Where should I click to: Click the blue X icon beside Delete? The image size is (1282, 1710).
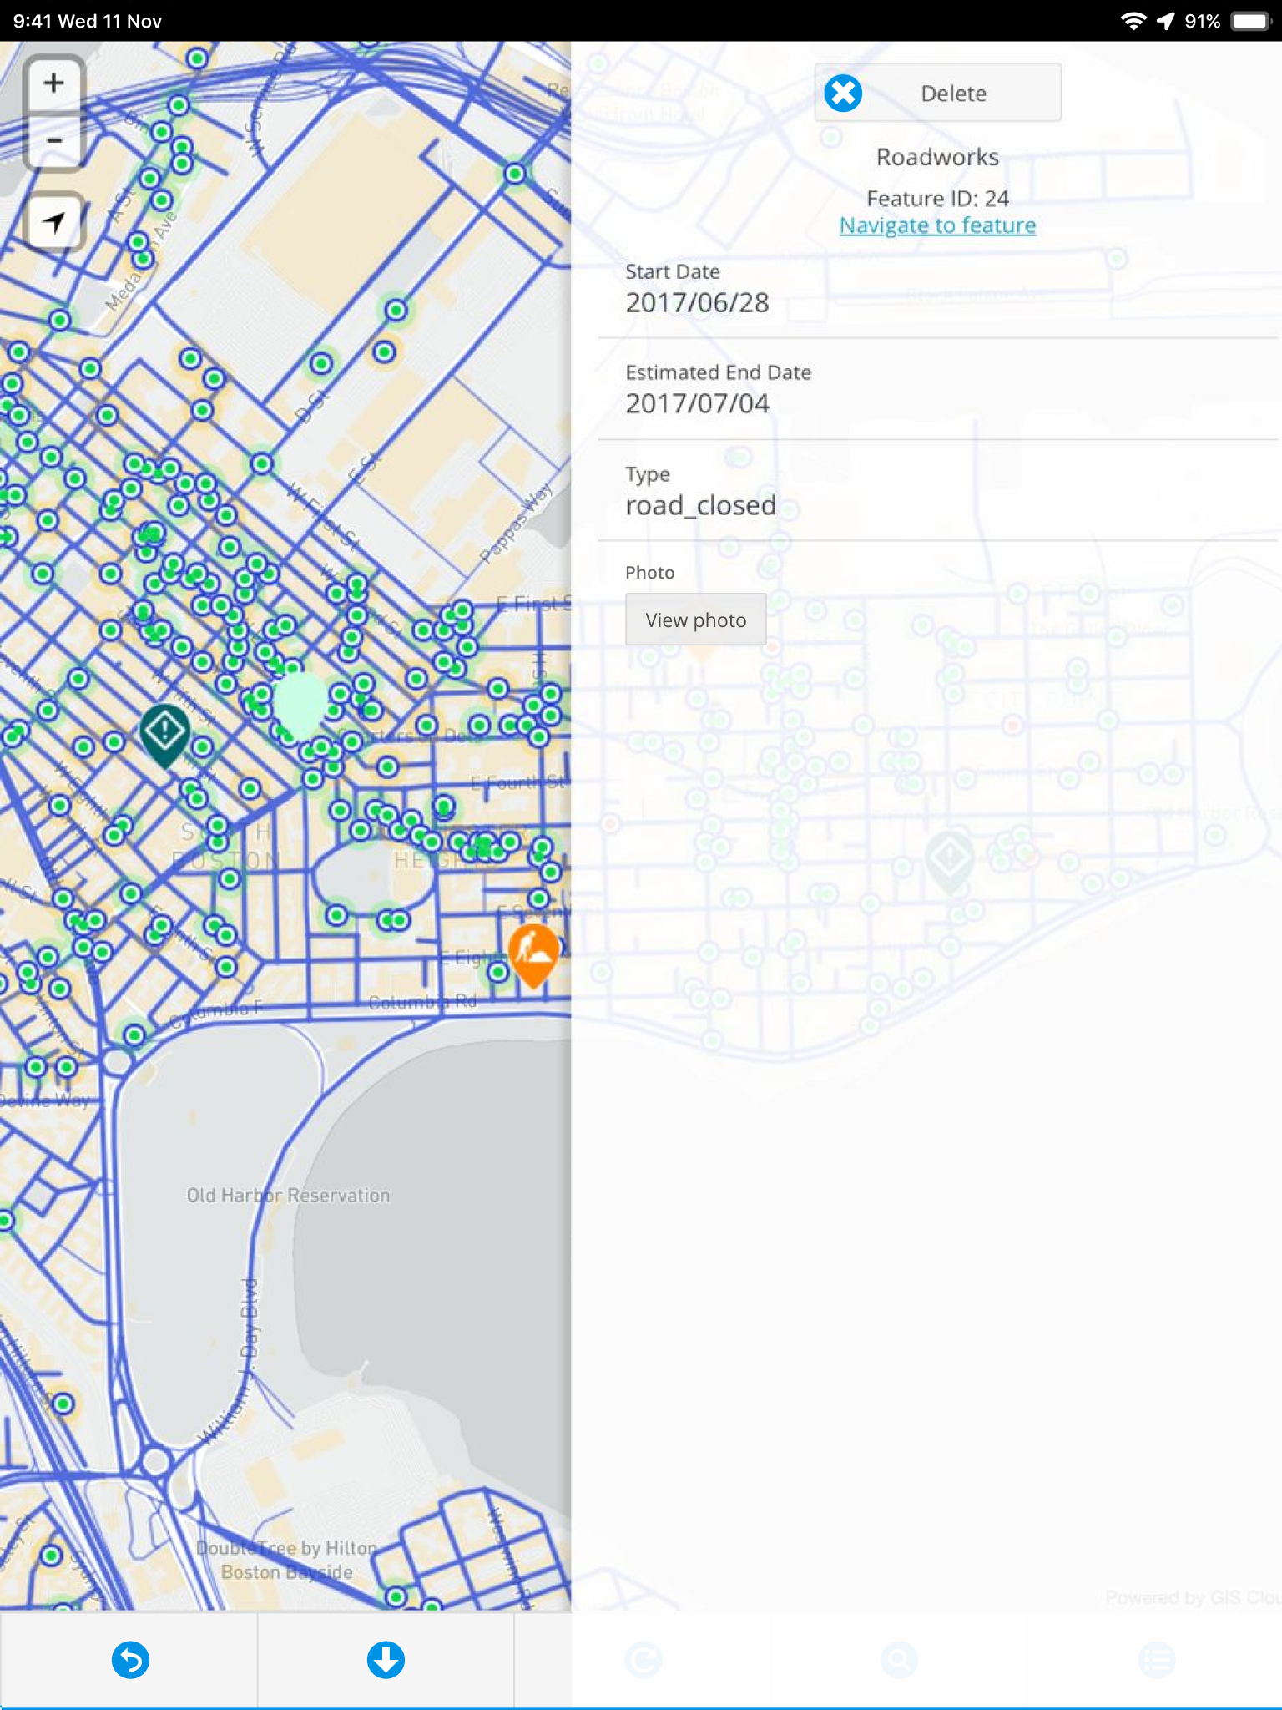click(x=843, y=93)
